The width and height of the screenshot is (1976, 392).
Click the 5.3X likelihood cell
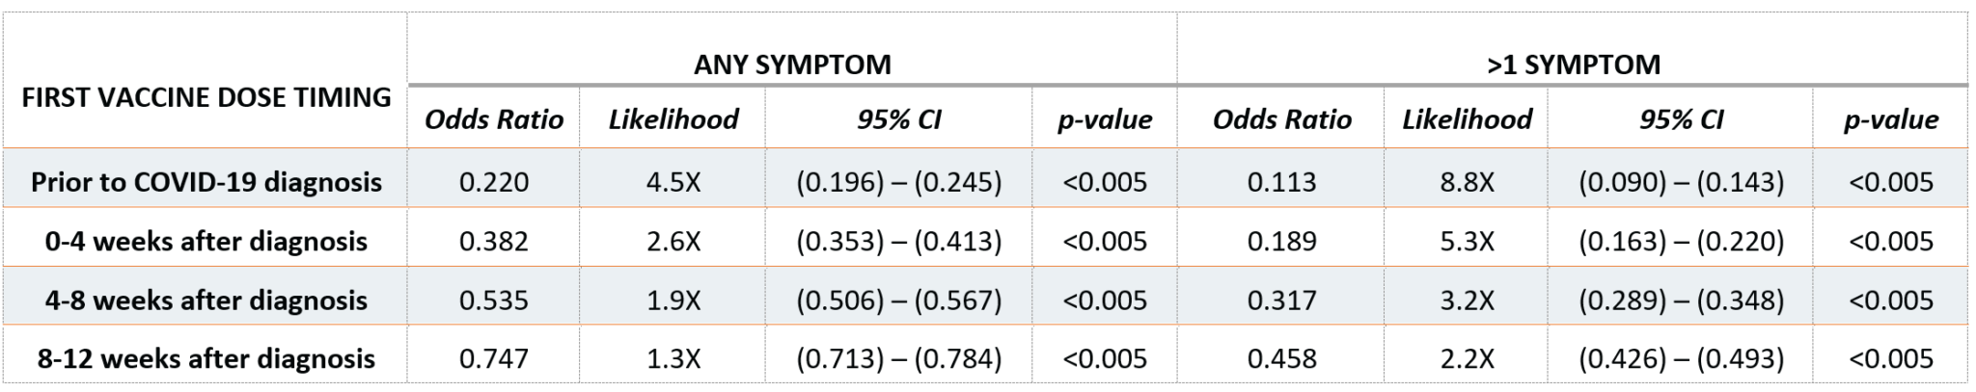[1467, 241]
